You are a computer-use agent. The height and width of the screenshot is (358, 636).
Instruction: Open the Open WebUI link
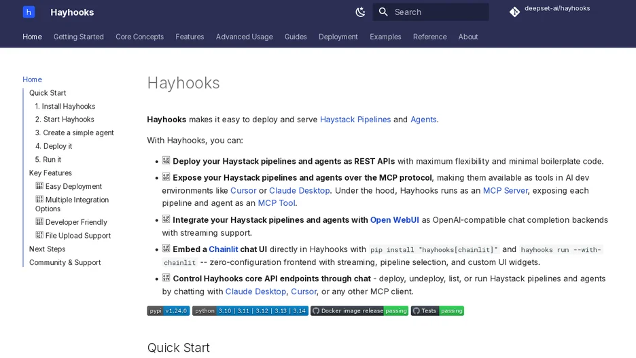[395, 219]
